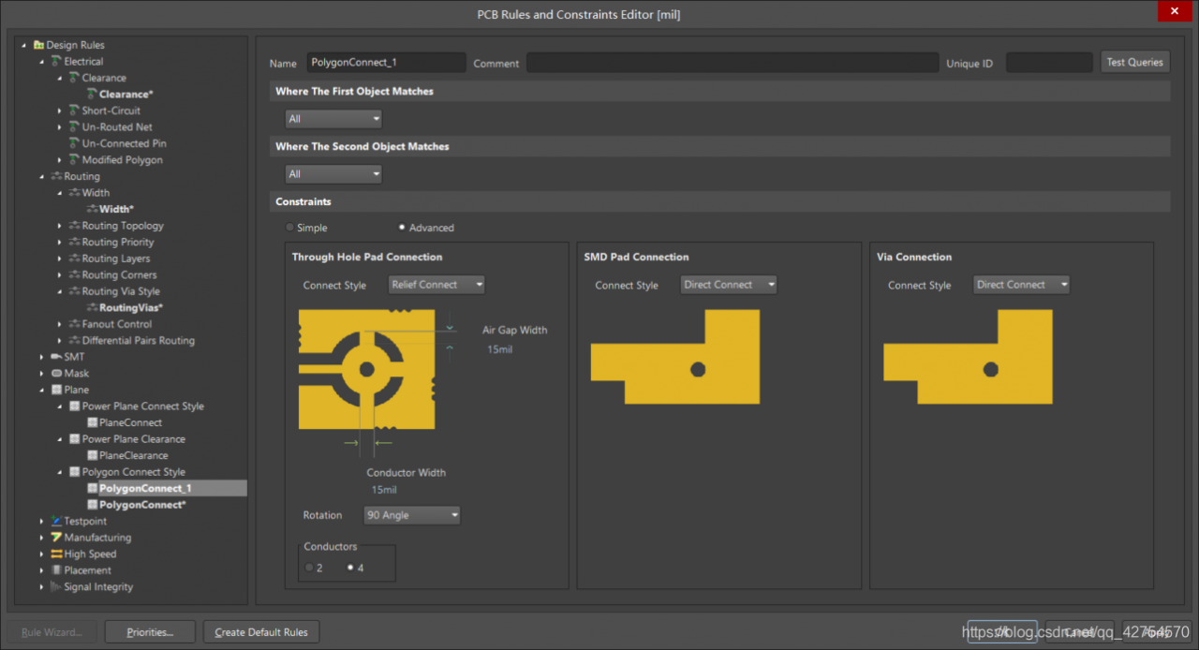The width and height of the screenshot is (1199, 650).
Task: Click the Manufacturing category icon
Action: (x=56, y=538)
